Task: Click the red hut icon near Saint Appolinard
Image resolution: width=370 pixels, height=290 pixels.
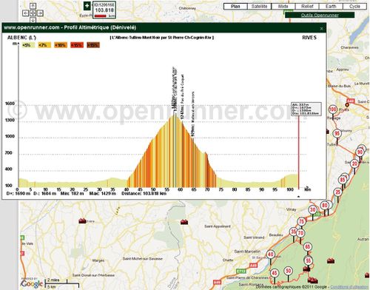Action: point(184,222)
